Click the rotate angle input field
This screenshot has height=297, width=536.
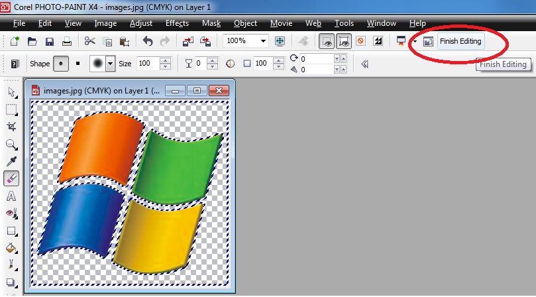pos(316,59)
